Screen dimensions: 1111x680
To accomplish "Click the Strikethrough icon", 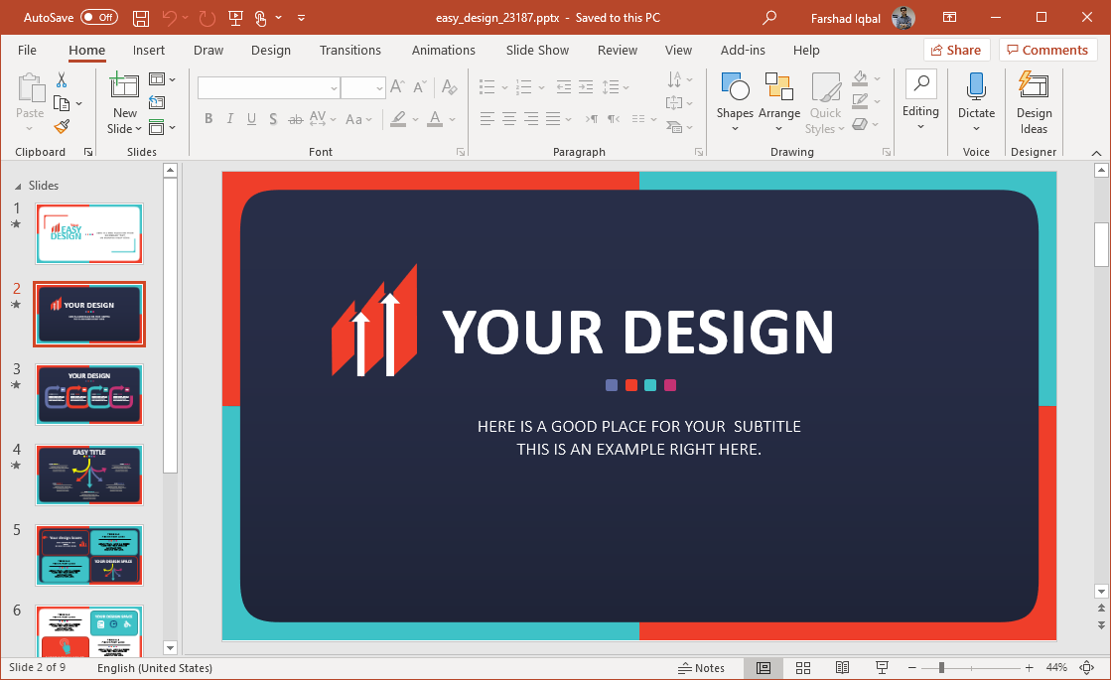I will click(x=295, y=118).
